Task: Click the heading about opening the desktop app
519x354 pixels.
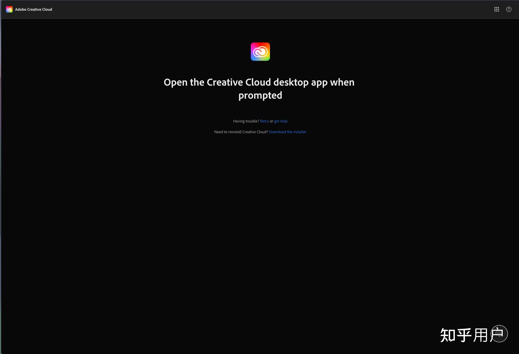Action: (259, 88)
